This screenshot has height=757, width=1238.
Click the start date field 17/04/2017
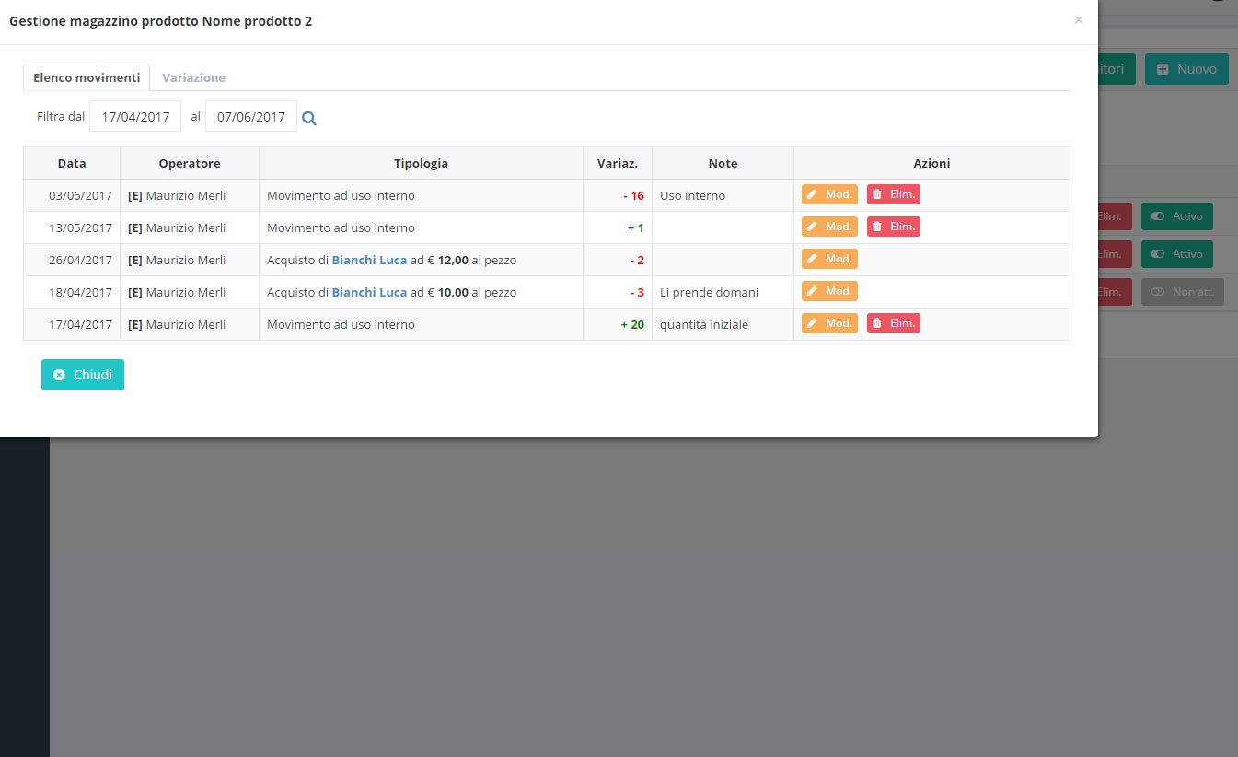[x=135, y=117]
